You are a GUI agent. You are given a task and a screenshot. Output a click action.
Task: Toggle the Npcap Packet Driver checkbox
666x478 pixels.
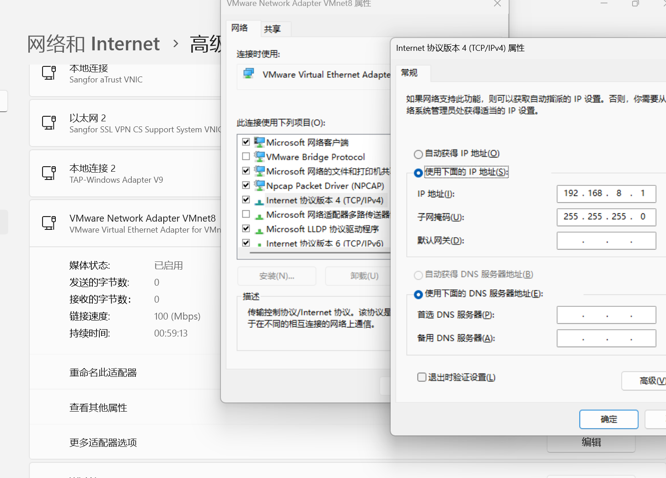click(x=246, y=185)
